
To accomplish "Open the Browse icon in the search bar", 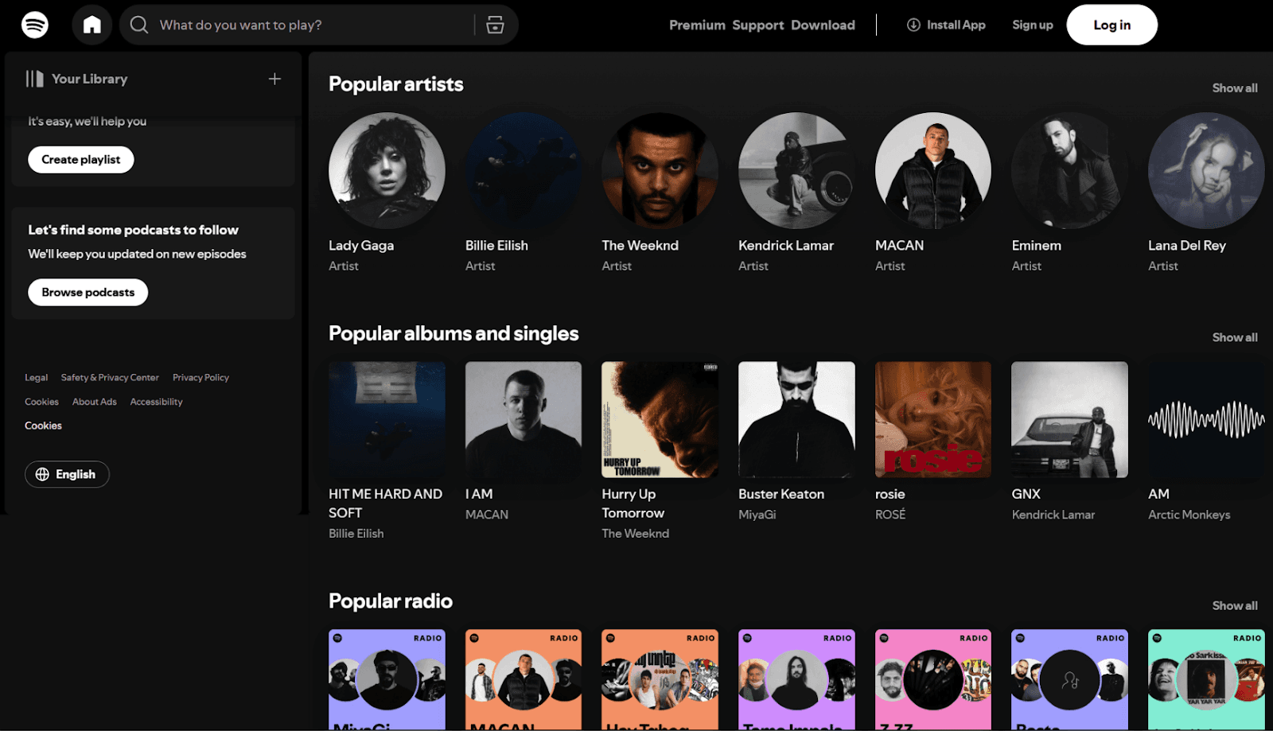I will coord(495,25).
